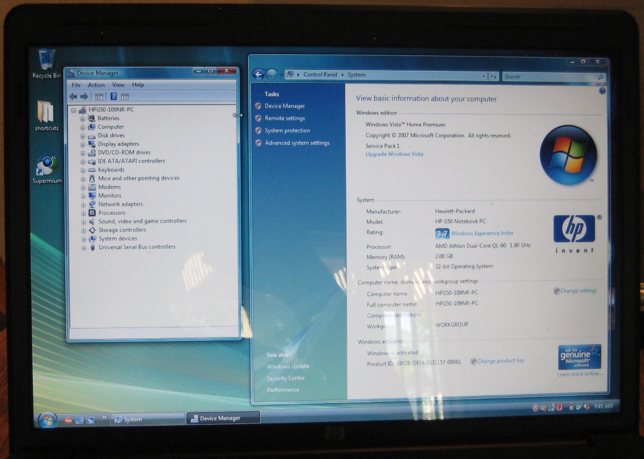Open Security Center under See also
644x459 pixels.
(x=286, y=378)
